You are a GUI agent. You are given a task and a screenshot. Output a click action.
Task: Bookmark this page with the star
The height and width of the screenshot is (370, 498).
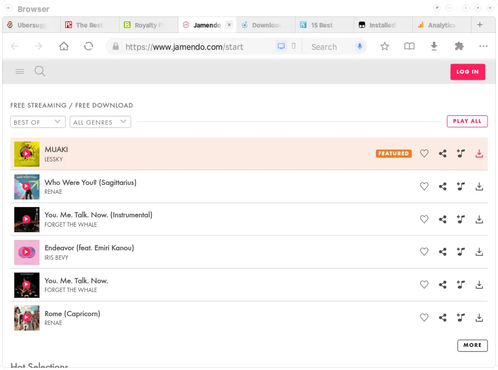click(x=384, y=47)
